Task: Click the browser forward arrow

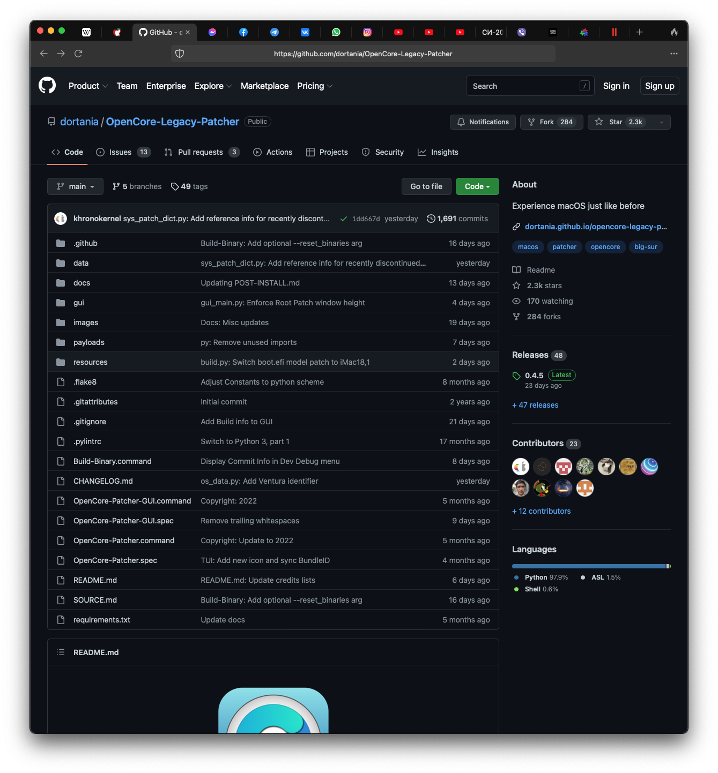Action: [61, 54]
